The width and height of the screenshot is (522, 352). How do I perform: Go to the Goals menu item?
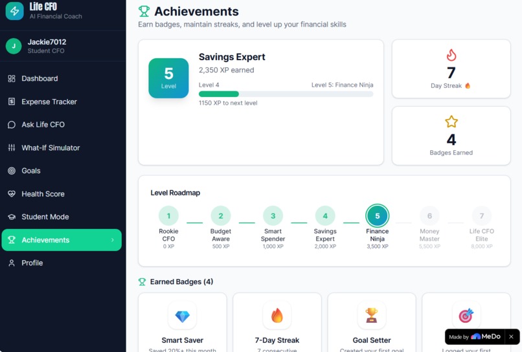coord(62,171)
